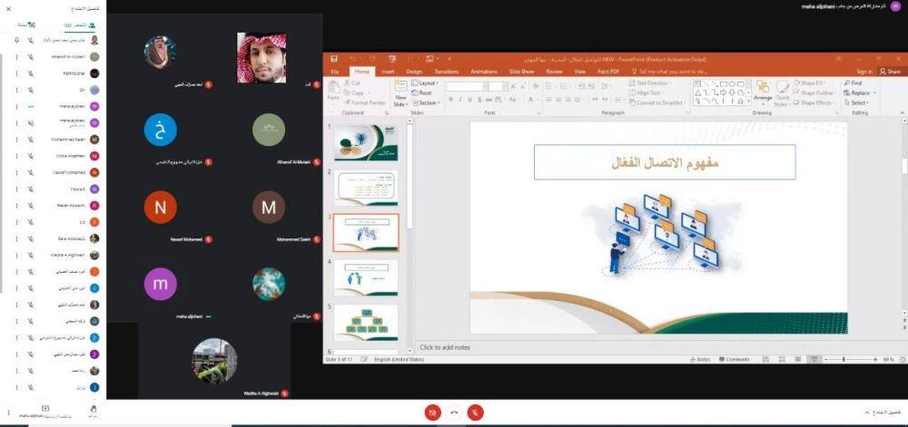Open the Replace dropdown in Editing
This screenshot has height=427, width=908.
click(x=858, y=92)
